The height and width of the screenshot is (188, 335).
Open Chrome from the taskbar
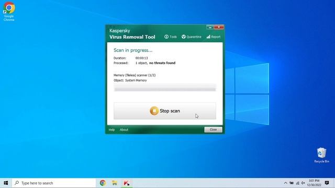pos(103,183)
